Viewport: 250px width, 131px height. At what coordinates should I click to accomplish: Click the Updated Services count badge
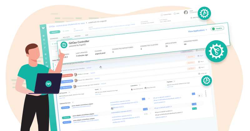click(73, 102)
